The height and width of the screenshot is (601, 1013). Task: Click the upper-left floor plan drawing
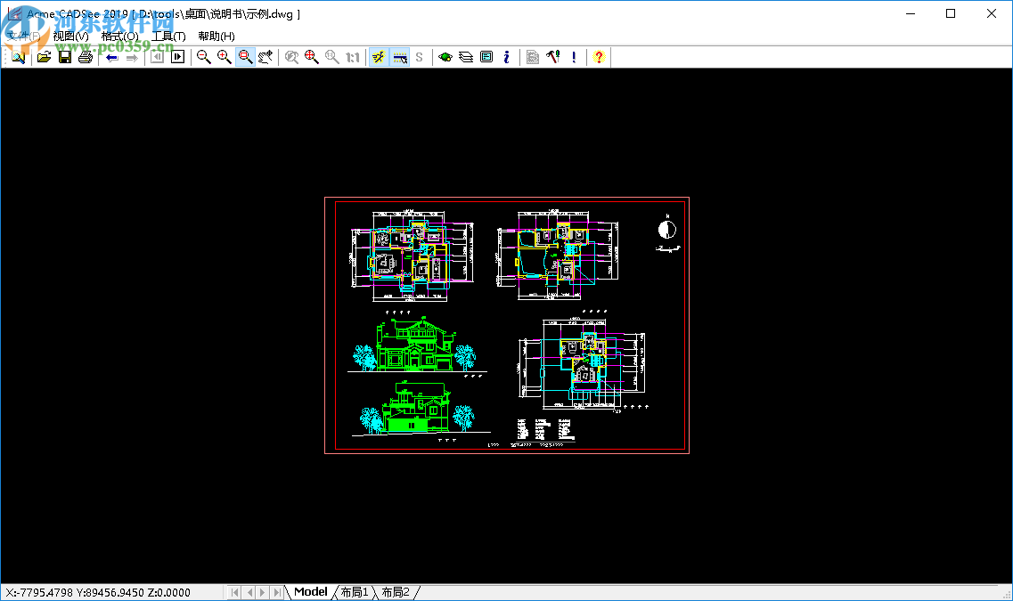(x=413, y=256)
